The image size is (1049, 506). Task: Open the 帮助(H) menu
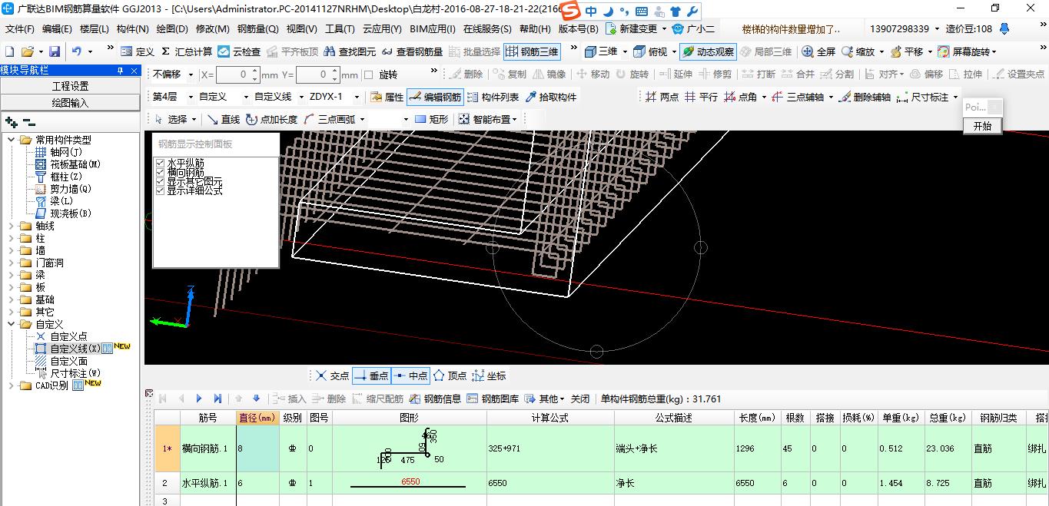(x=535, y=29)
